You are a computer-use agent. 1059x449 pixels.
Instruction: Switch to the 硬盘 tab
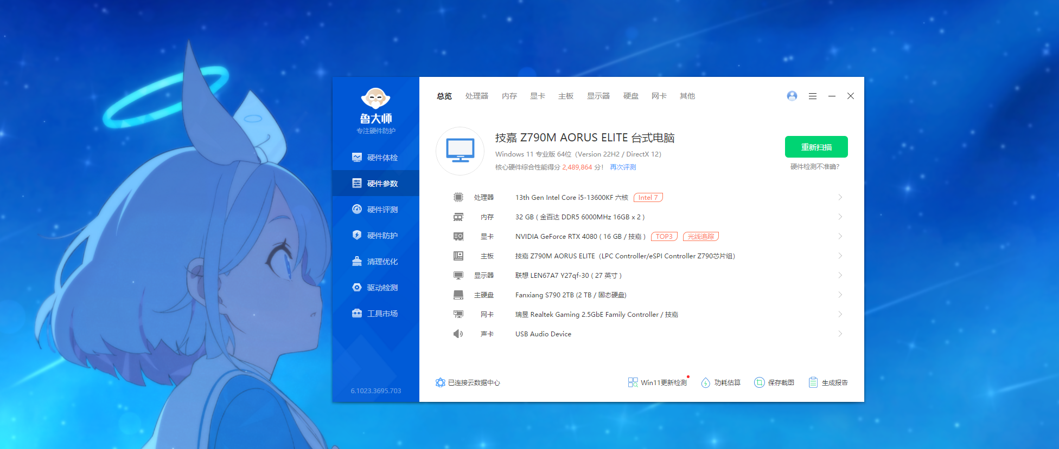631,96
